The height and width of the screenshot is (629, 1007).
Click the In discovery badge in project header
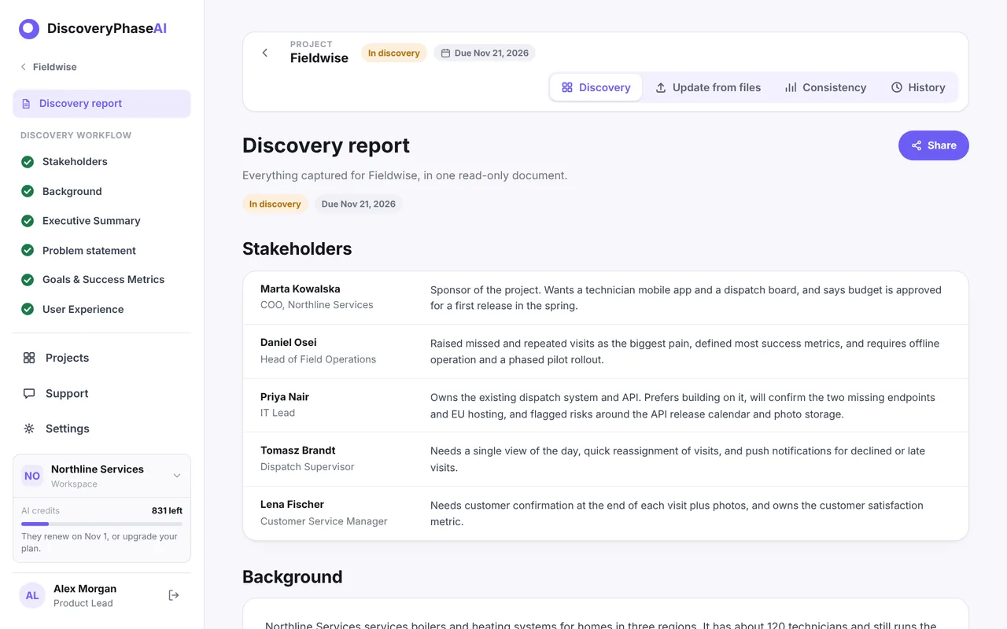click(394, 53)
